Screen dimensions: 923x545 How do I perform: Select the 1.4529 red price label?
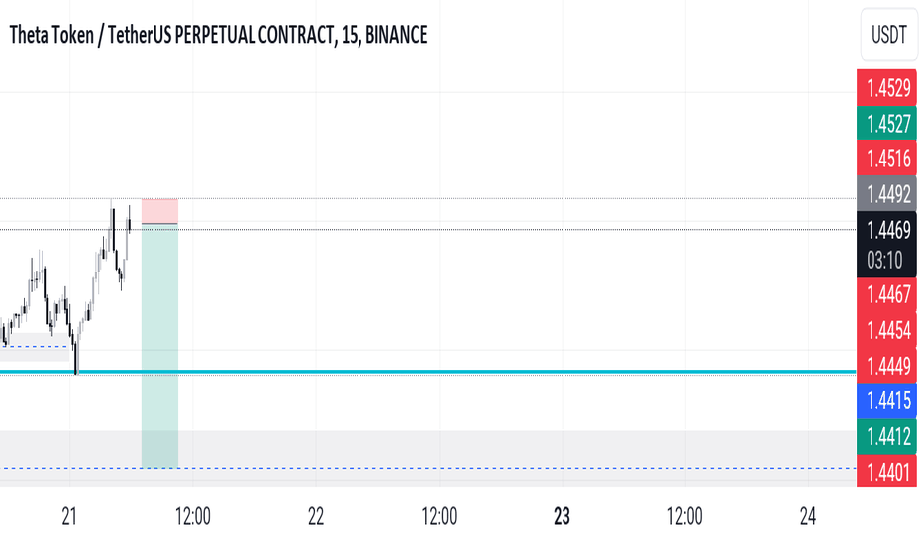coord(886,88)
